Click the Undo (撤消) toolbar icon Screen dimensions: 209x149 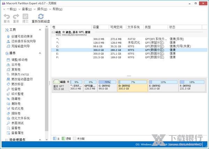click(x=7, y=17)
